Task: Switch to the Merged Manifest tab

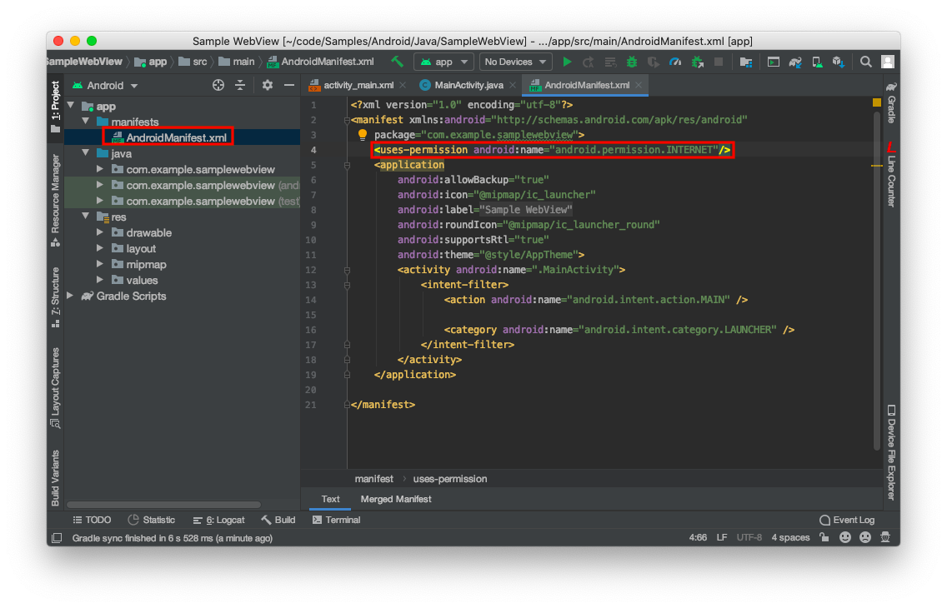Action: [x=396, y=499]
